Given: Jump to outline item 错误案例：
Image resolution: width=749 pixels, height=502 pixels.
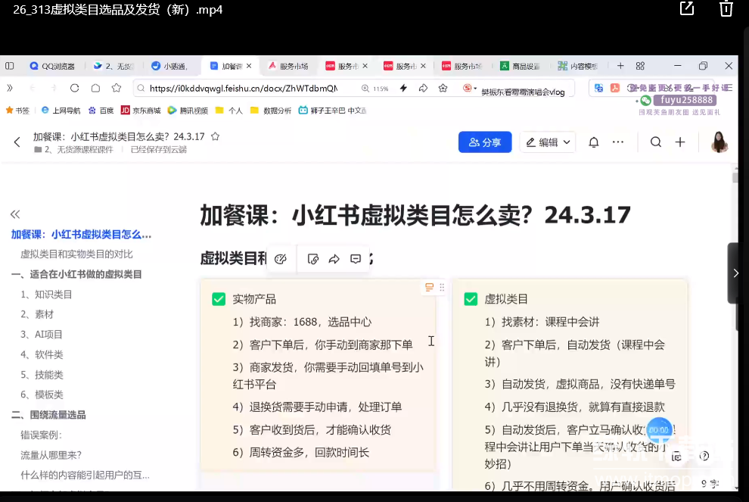Looking at the screenshot, I should click(x=42, y=435).
